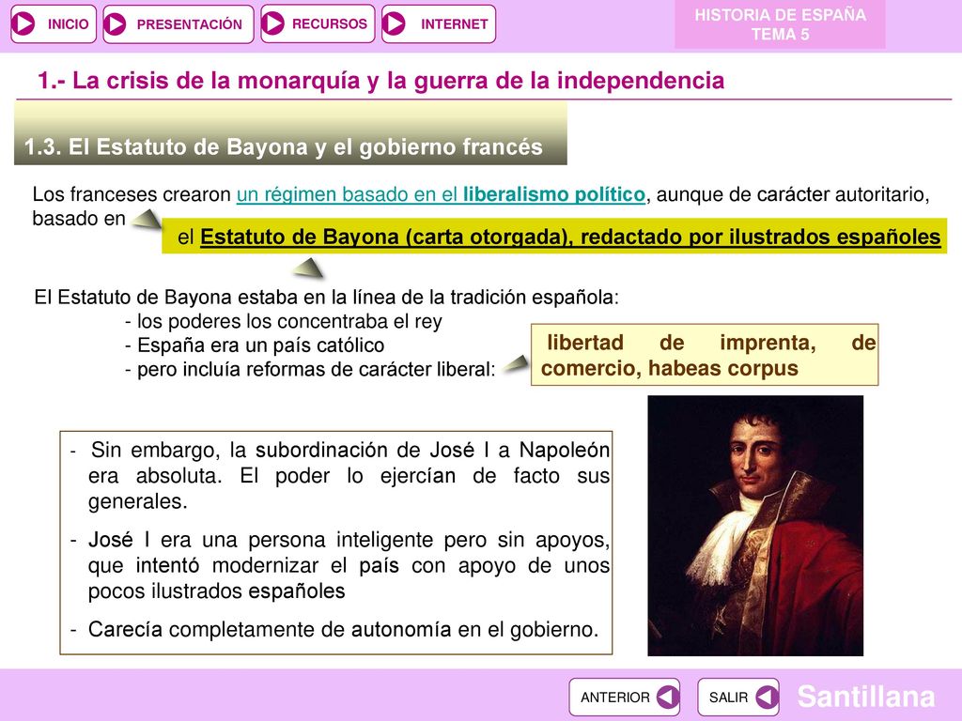Click the line '- los poderes los concentraba el rey'
The image size is (962, 721).
point(284,321)
